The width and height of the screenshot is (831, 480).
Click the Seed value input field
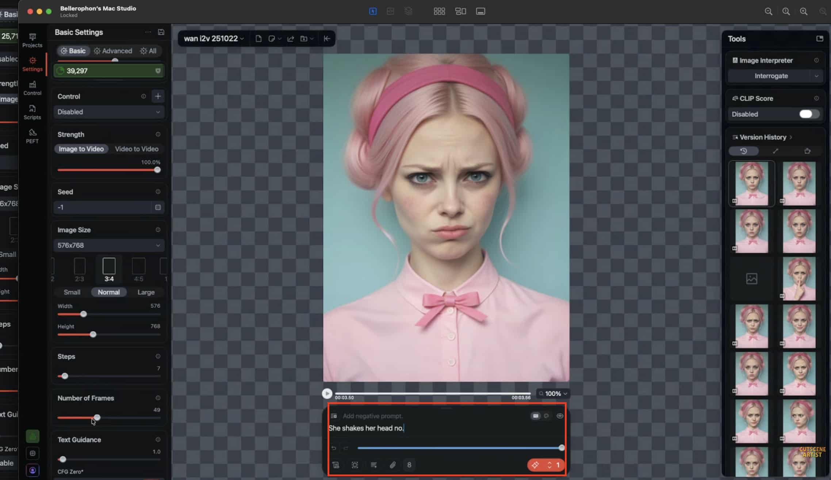pyautogui.click(x=103, y=207)
